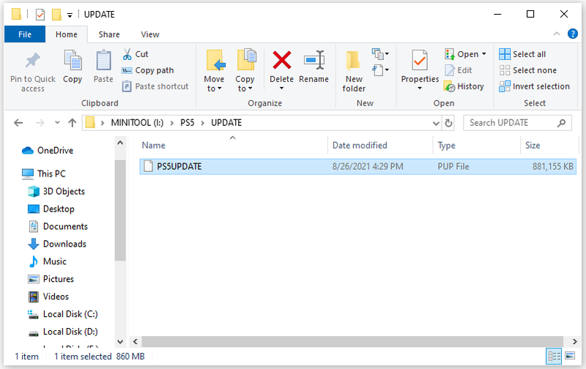Click the Forward navigation arrow
Viewport: 586px width, 369px height.
(40, 123)
